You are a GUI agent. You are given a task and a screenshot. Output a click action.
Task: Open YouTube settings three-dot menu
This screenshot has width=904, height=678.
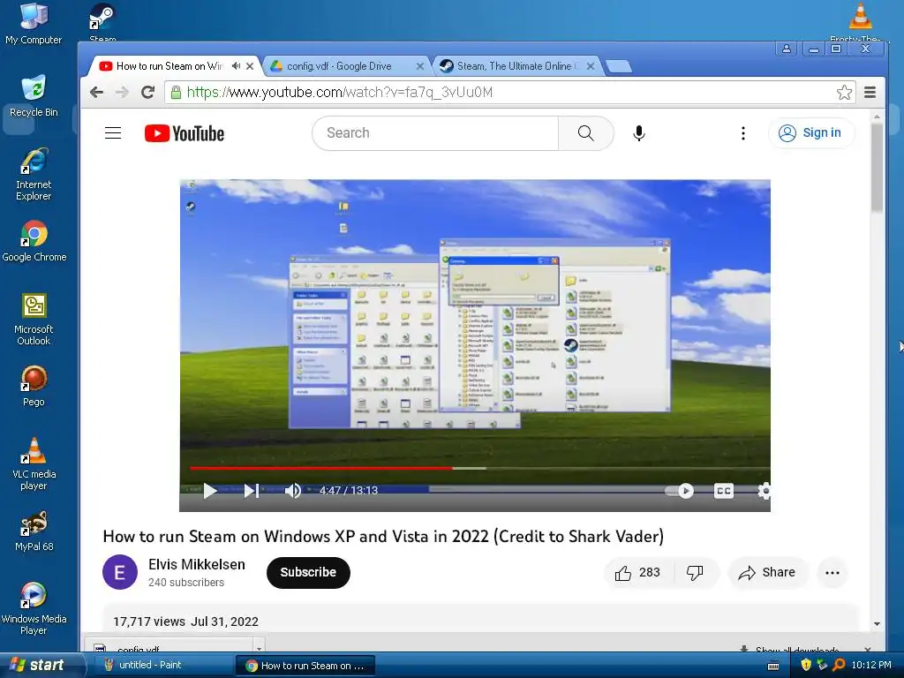coord(743,133)
